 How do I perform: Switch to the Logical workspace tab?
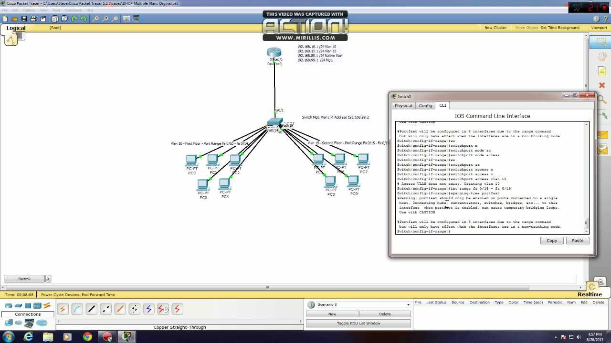(x=16, y=28)
